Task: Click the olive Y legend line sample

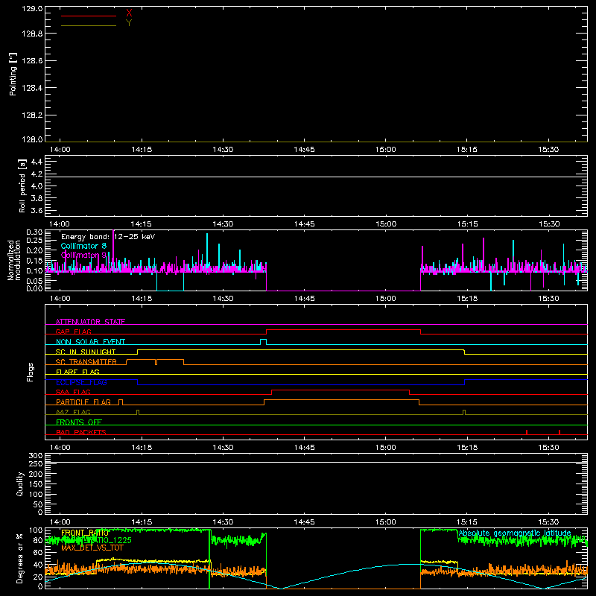Action: point(89,26)
